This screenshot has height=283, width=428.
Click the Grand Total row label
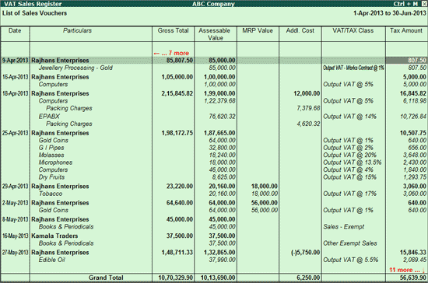pos(106,278)
